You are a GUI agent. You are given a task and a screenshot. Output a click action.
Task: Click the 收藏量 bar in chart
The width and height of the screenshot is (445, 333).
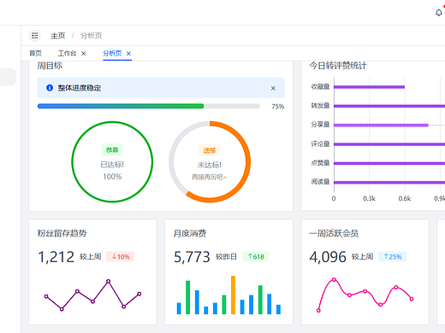point(369,87)
